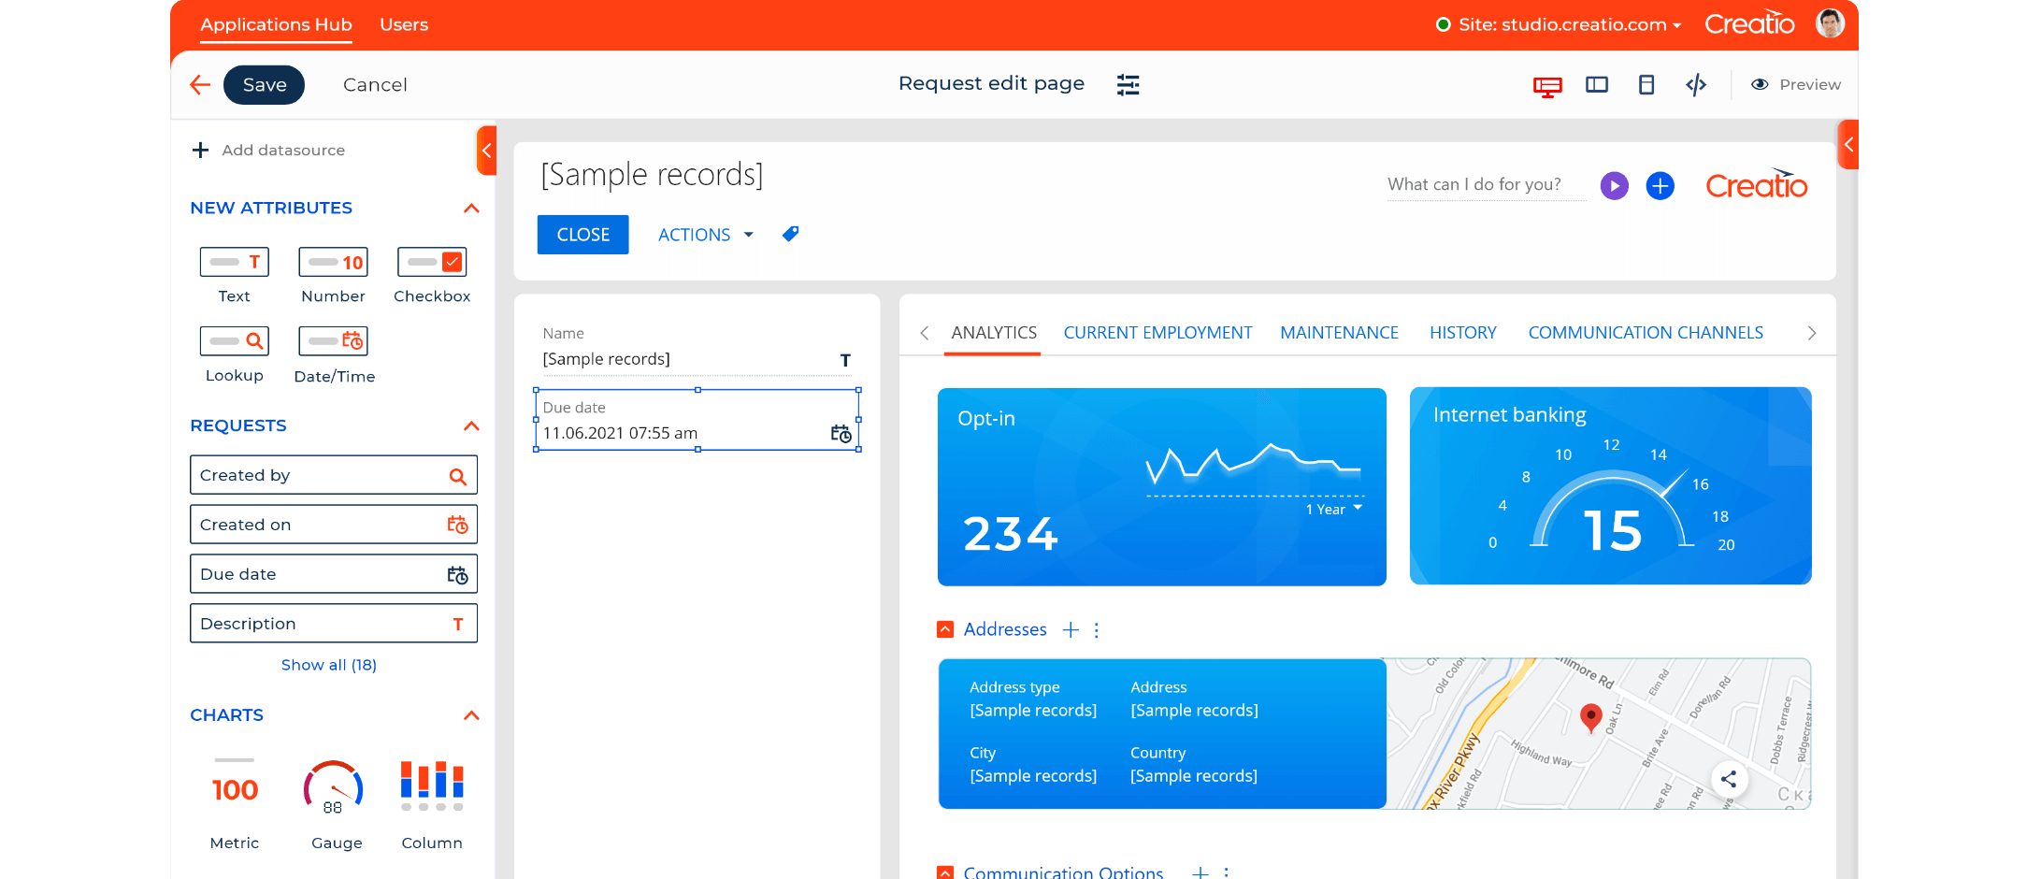Collapse the New Attributes section

[471, 209]
